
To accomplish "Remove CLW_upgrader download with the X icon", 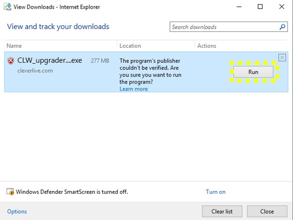I will (x=282, y=57).
